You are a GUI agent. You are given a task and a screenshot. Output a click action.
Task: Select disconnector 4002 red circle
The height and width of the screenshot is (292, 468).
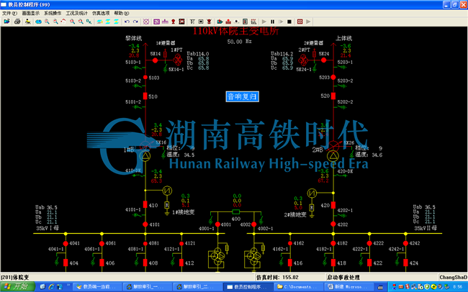253,224
